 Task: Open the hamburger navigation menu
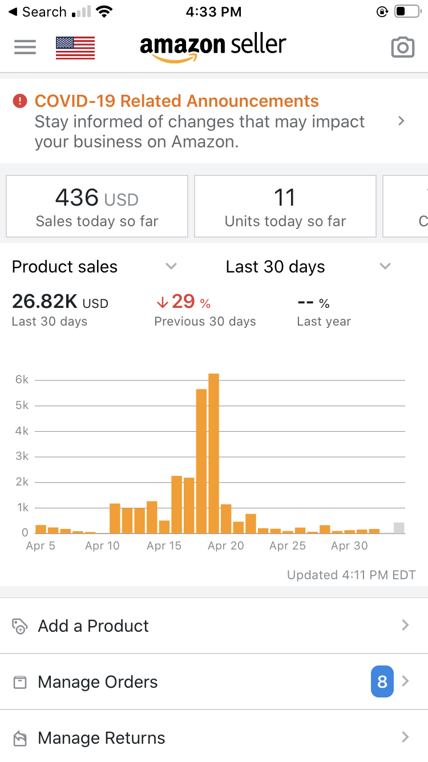point(25,47)
